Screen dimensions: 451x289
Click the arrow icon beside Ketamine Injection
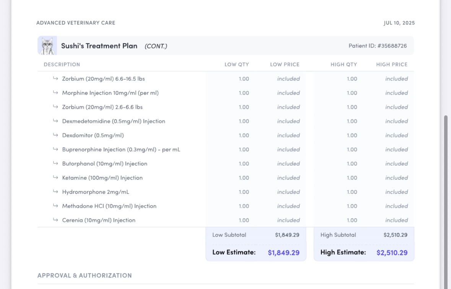[x=55, y=177]
